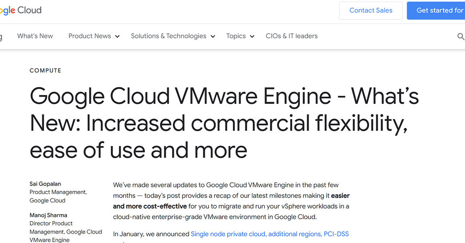Click the Google Cloud logo
This screenshot has width=465, height=243.
pyautogui.click(x=20, y=10)
